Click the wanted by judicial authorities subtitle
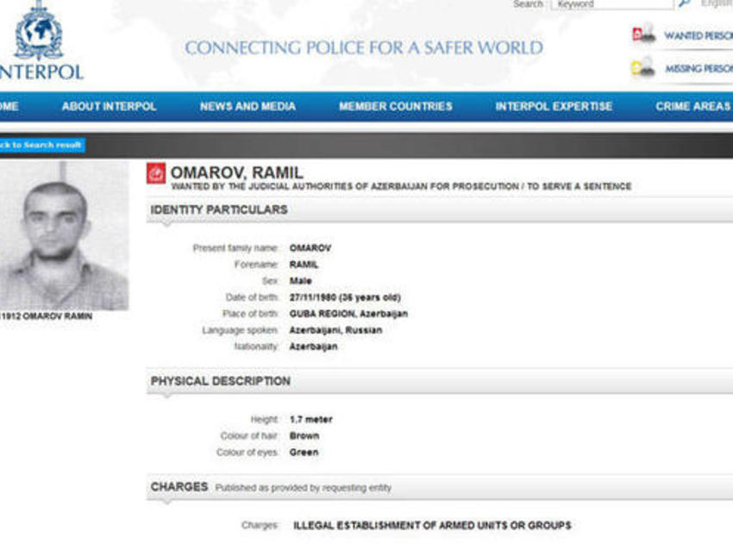 (401, 186)
